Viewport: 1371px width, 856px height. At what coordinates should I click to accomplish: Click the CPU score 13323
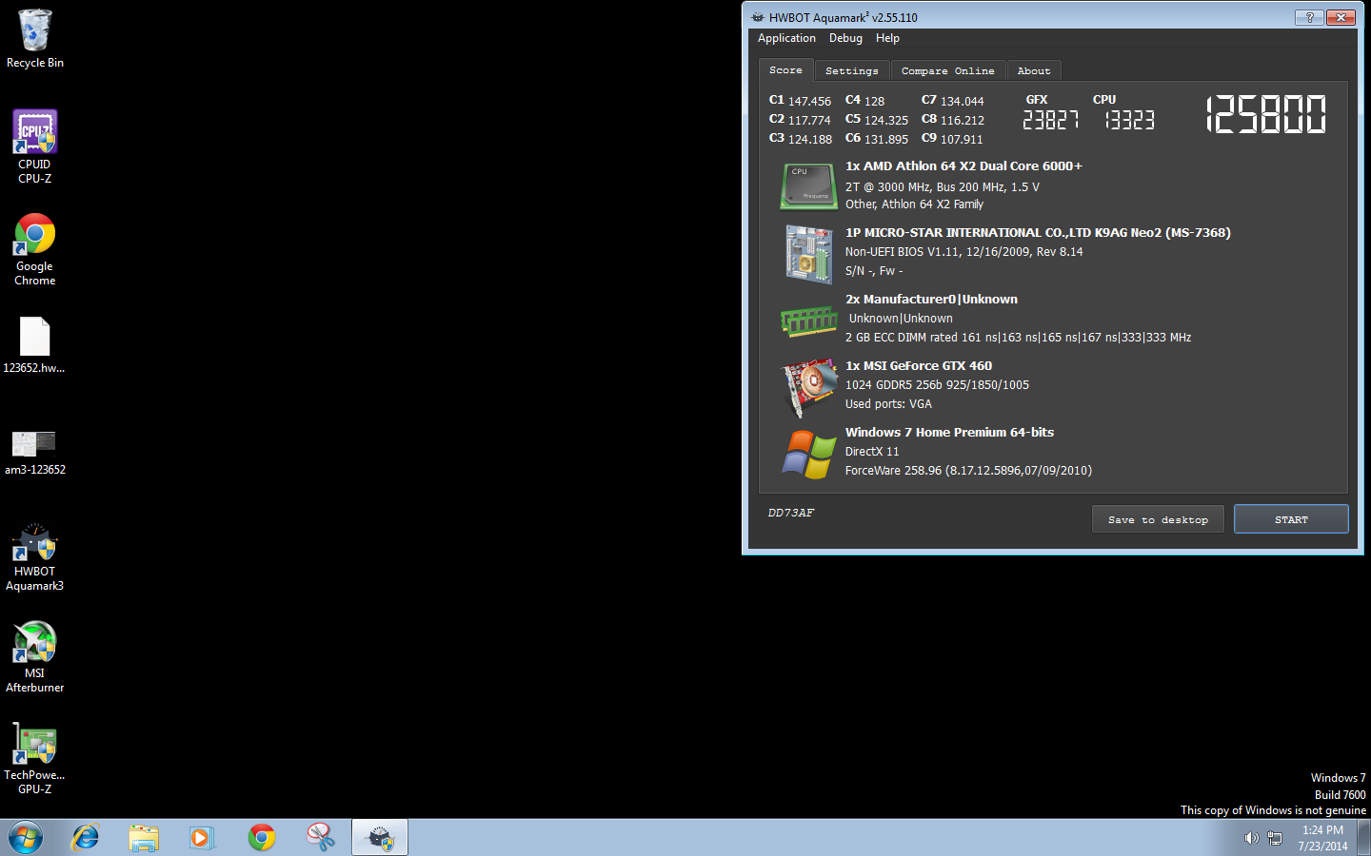tap(1129, 120)
